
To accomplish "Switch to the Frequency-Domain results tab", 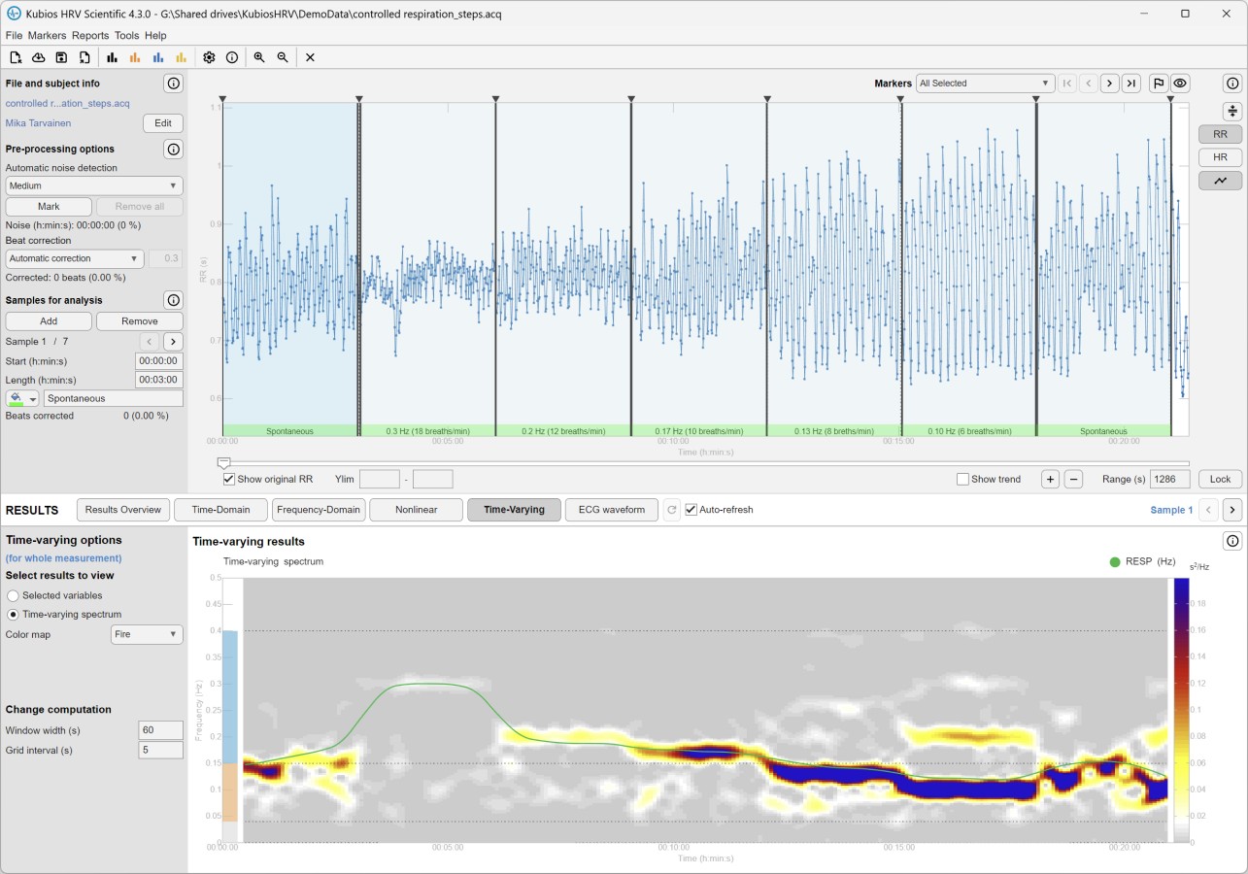I will (x=319, y=510).
